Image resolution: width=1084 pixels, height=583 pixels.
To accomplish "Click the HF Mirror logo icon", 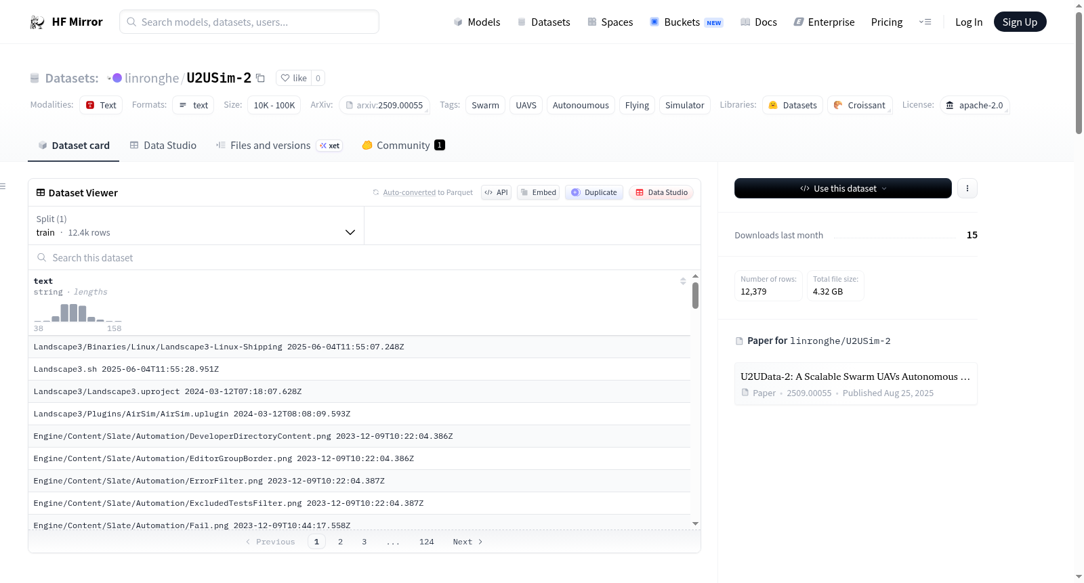I will (37, 22).
